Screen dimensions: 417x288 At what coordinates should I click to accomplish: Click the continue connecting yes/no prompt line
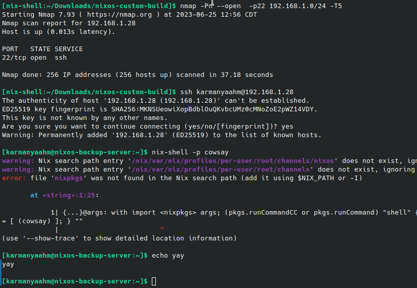pyautogui.click(x=147, y=127)
